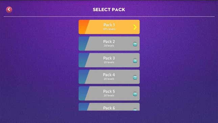The height and width of the screenshot is (123, 218).
Task: Click the yellow chevron on Pack 1
Action: 135,27
